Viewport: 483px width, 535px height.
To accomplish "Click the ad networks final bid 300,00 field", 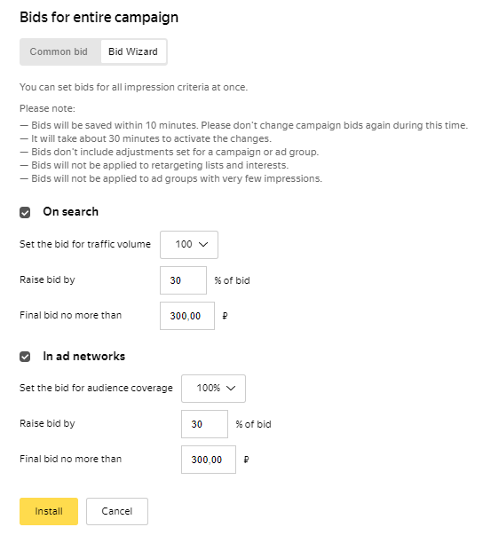I will click(x=209, y=460).
